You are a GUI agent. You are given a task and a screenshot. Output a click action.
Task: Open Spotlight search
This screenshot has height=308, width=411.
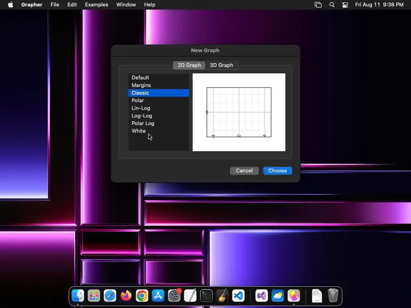(x=332, y=5)
